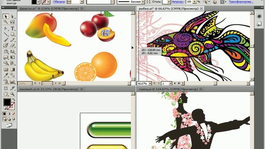Enable Draw Behind mode

(x=9, y=119)
